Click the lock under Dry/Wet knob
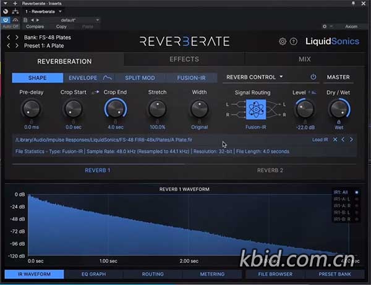This screenshot has width=371, height=285. tap(339, 122)
